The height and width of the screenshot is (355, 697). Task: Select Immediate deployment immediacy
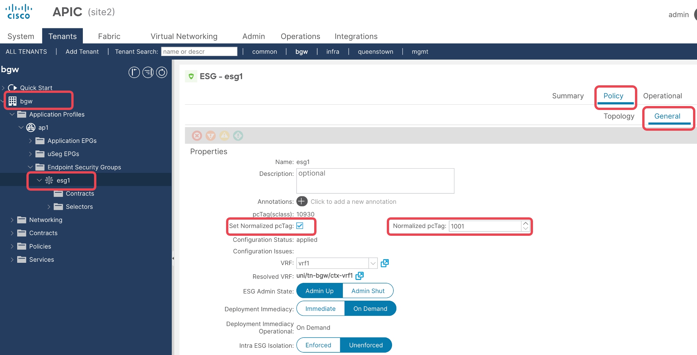pos(320,309)
